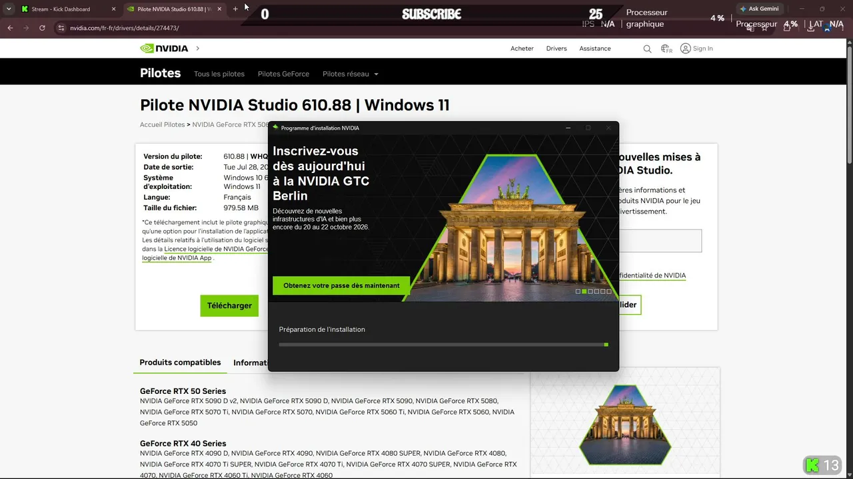
Task: Click the Préparation de l'installation status text
Action: 322,329
